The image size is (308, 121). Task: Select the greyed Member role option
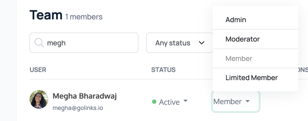(x=256, y=58)
